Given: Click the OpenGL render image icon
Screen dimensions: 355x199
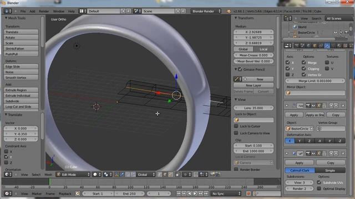Looking at the screenshot, I should (x=212, y=175).
